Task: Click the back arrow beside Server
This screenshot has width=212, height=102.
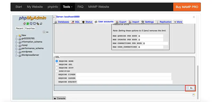Action: (x=54, y=17)
